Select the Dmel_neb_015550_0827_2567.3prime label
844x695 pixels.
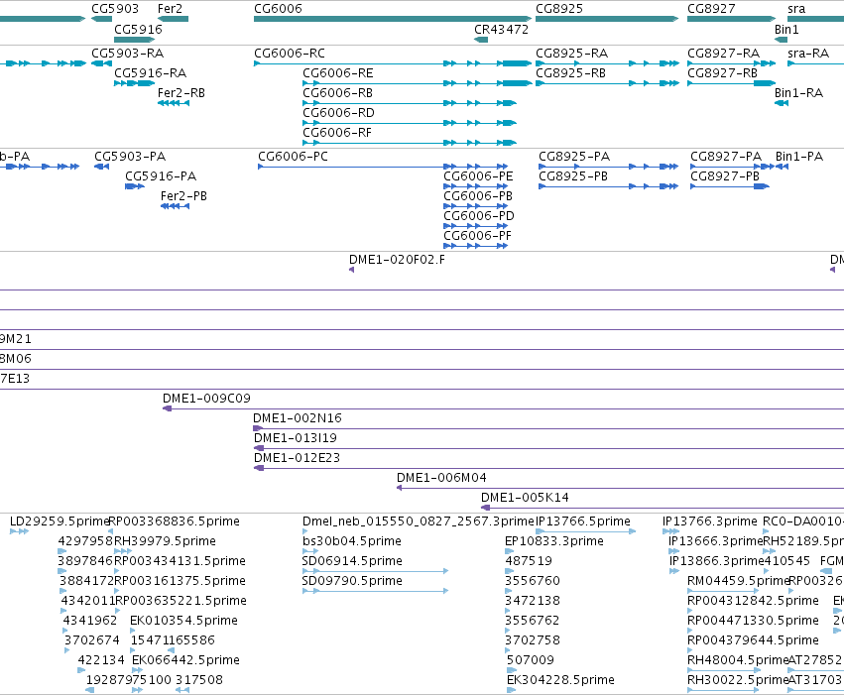click(x=419, y=521)
